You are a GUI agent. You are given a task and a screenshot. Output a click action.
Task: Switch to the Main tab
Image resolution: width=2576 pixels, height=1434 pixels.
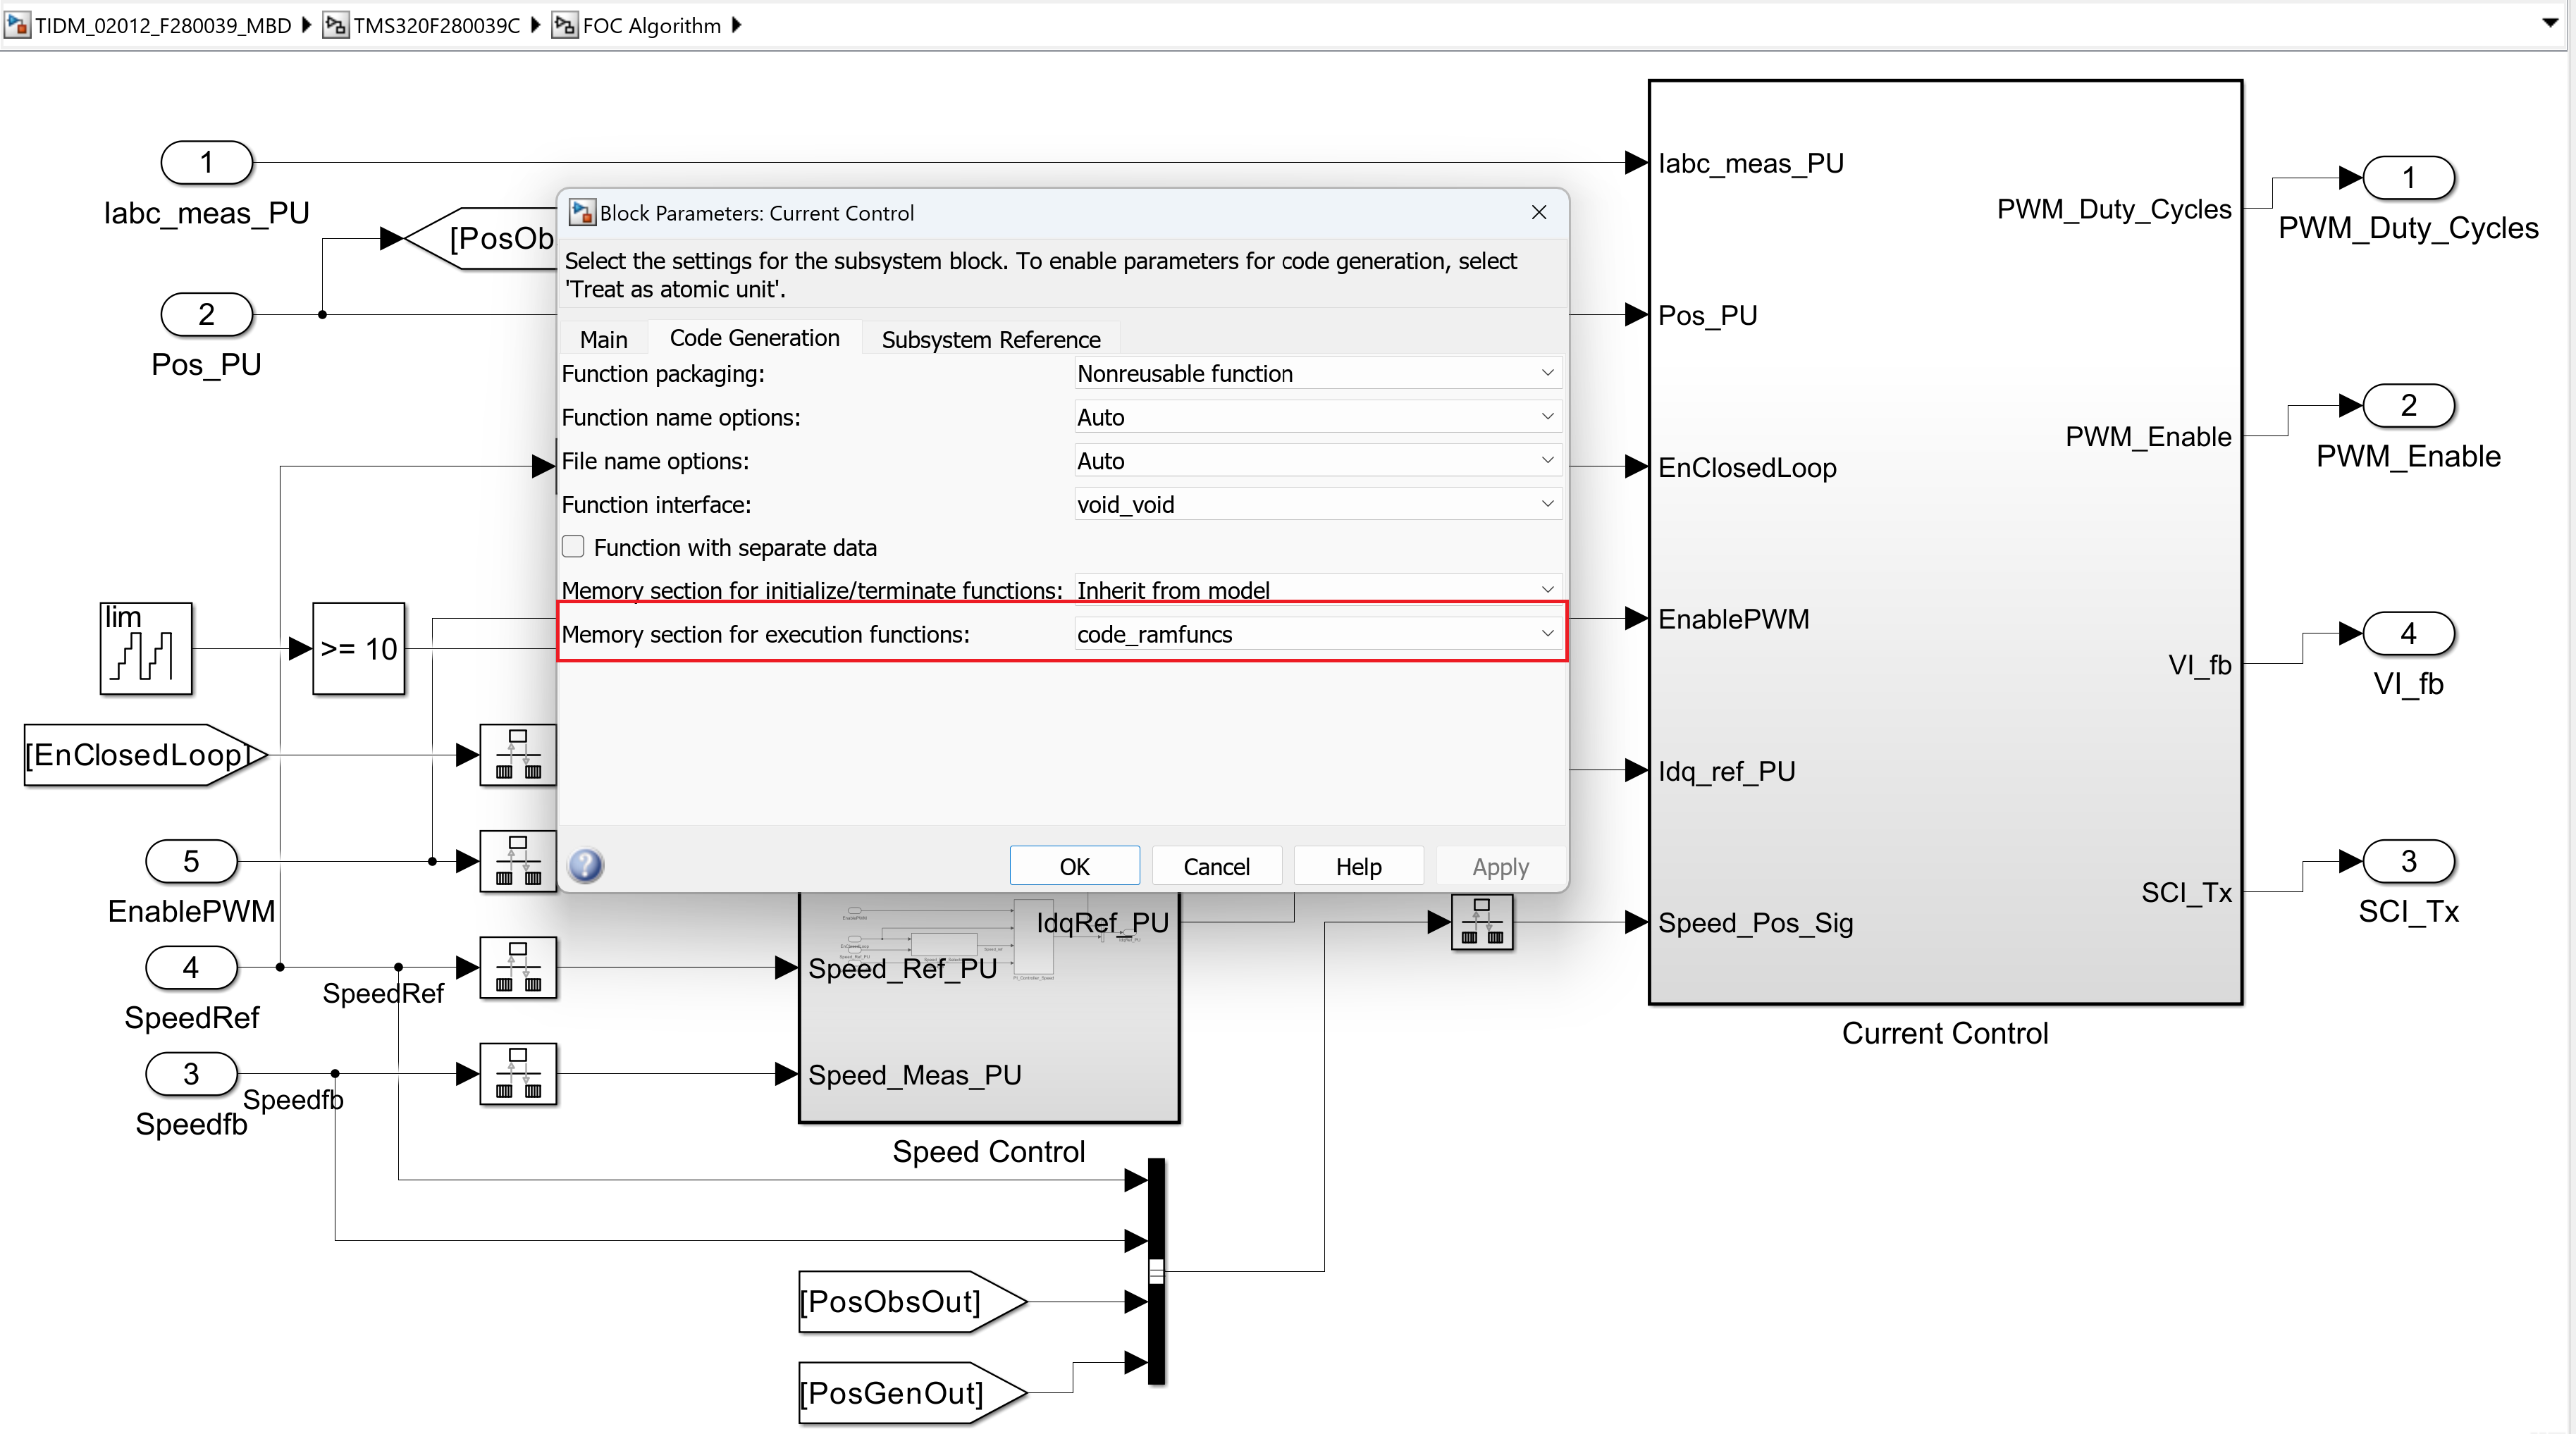pos(603,339)
